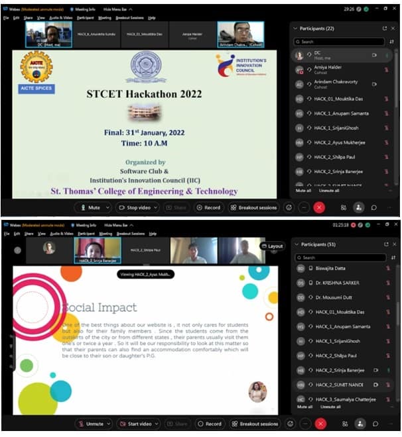Select the Dr. Mousumi Dutt row in the Participants (51) list

point(344,297)
